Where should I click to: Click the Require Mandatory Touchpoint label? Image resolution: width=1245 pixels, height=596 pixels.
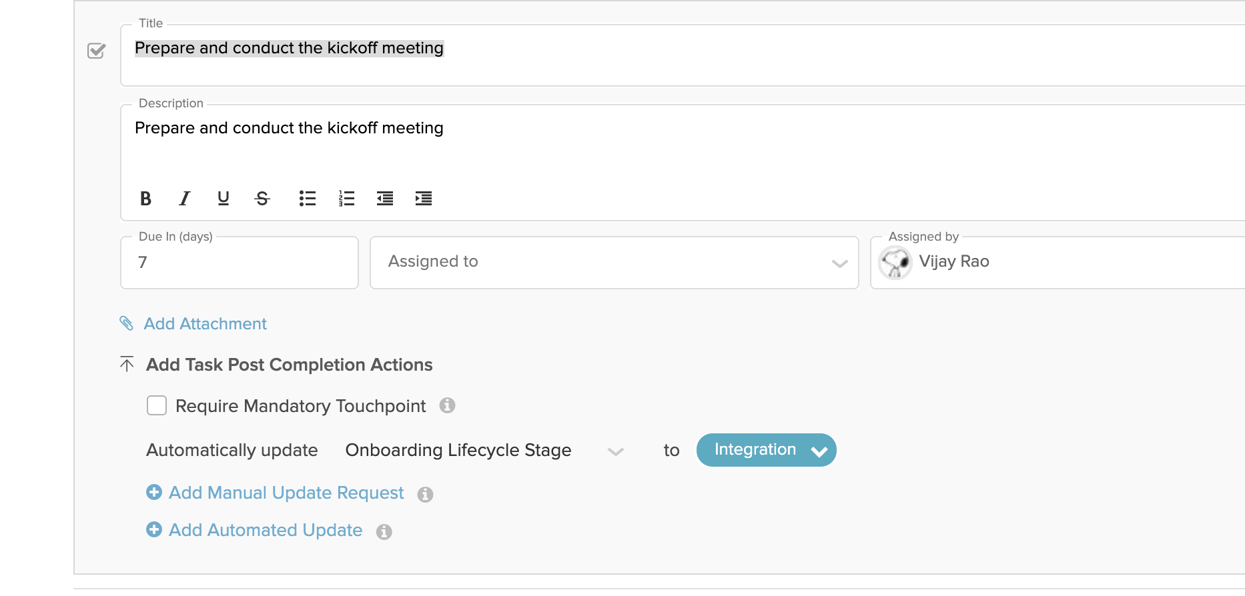300,406
